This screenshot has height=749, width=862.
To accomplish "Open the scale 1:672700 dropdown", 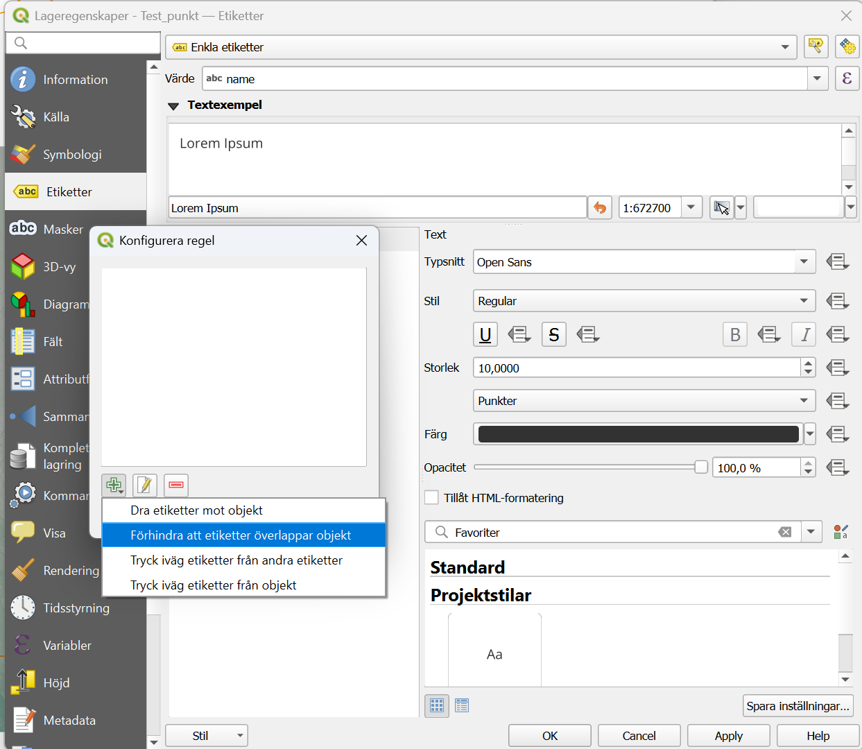I will coord(691,207).
